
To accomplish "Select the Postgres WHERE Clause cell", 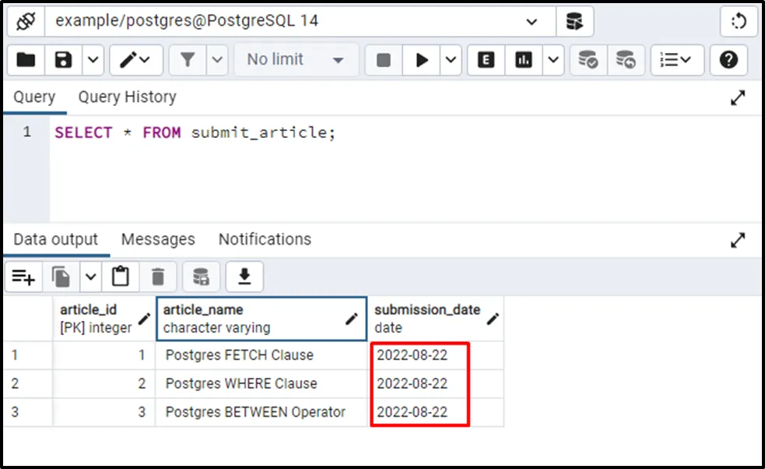I will (x=241, y=383).
